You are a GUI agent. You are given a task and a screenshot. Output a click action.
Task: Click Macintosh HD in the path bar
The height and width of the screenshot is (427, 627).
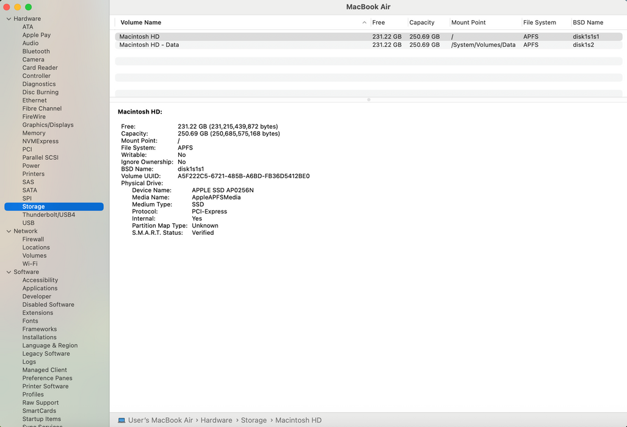click(x=299, y=420)
